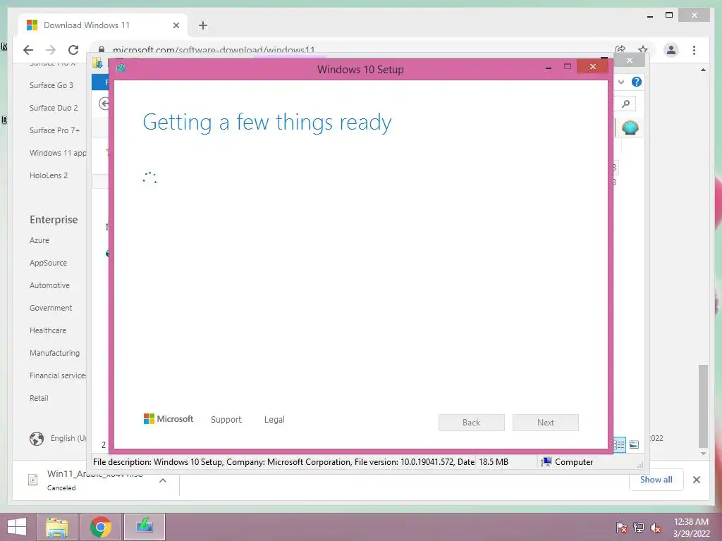722x541 pixels.
Task: Close the Chrome downloads bar
Action: [696, 480]
